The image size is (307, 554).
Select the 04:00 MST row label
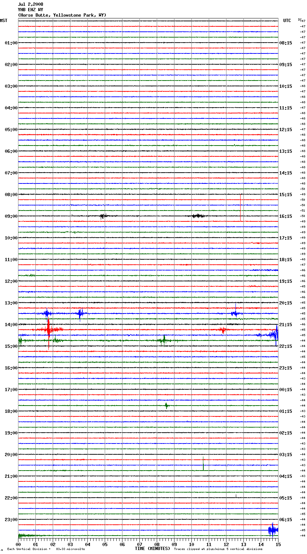click(11, 108)
